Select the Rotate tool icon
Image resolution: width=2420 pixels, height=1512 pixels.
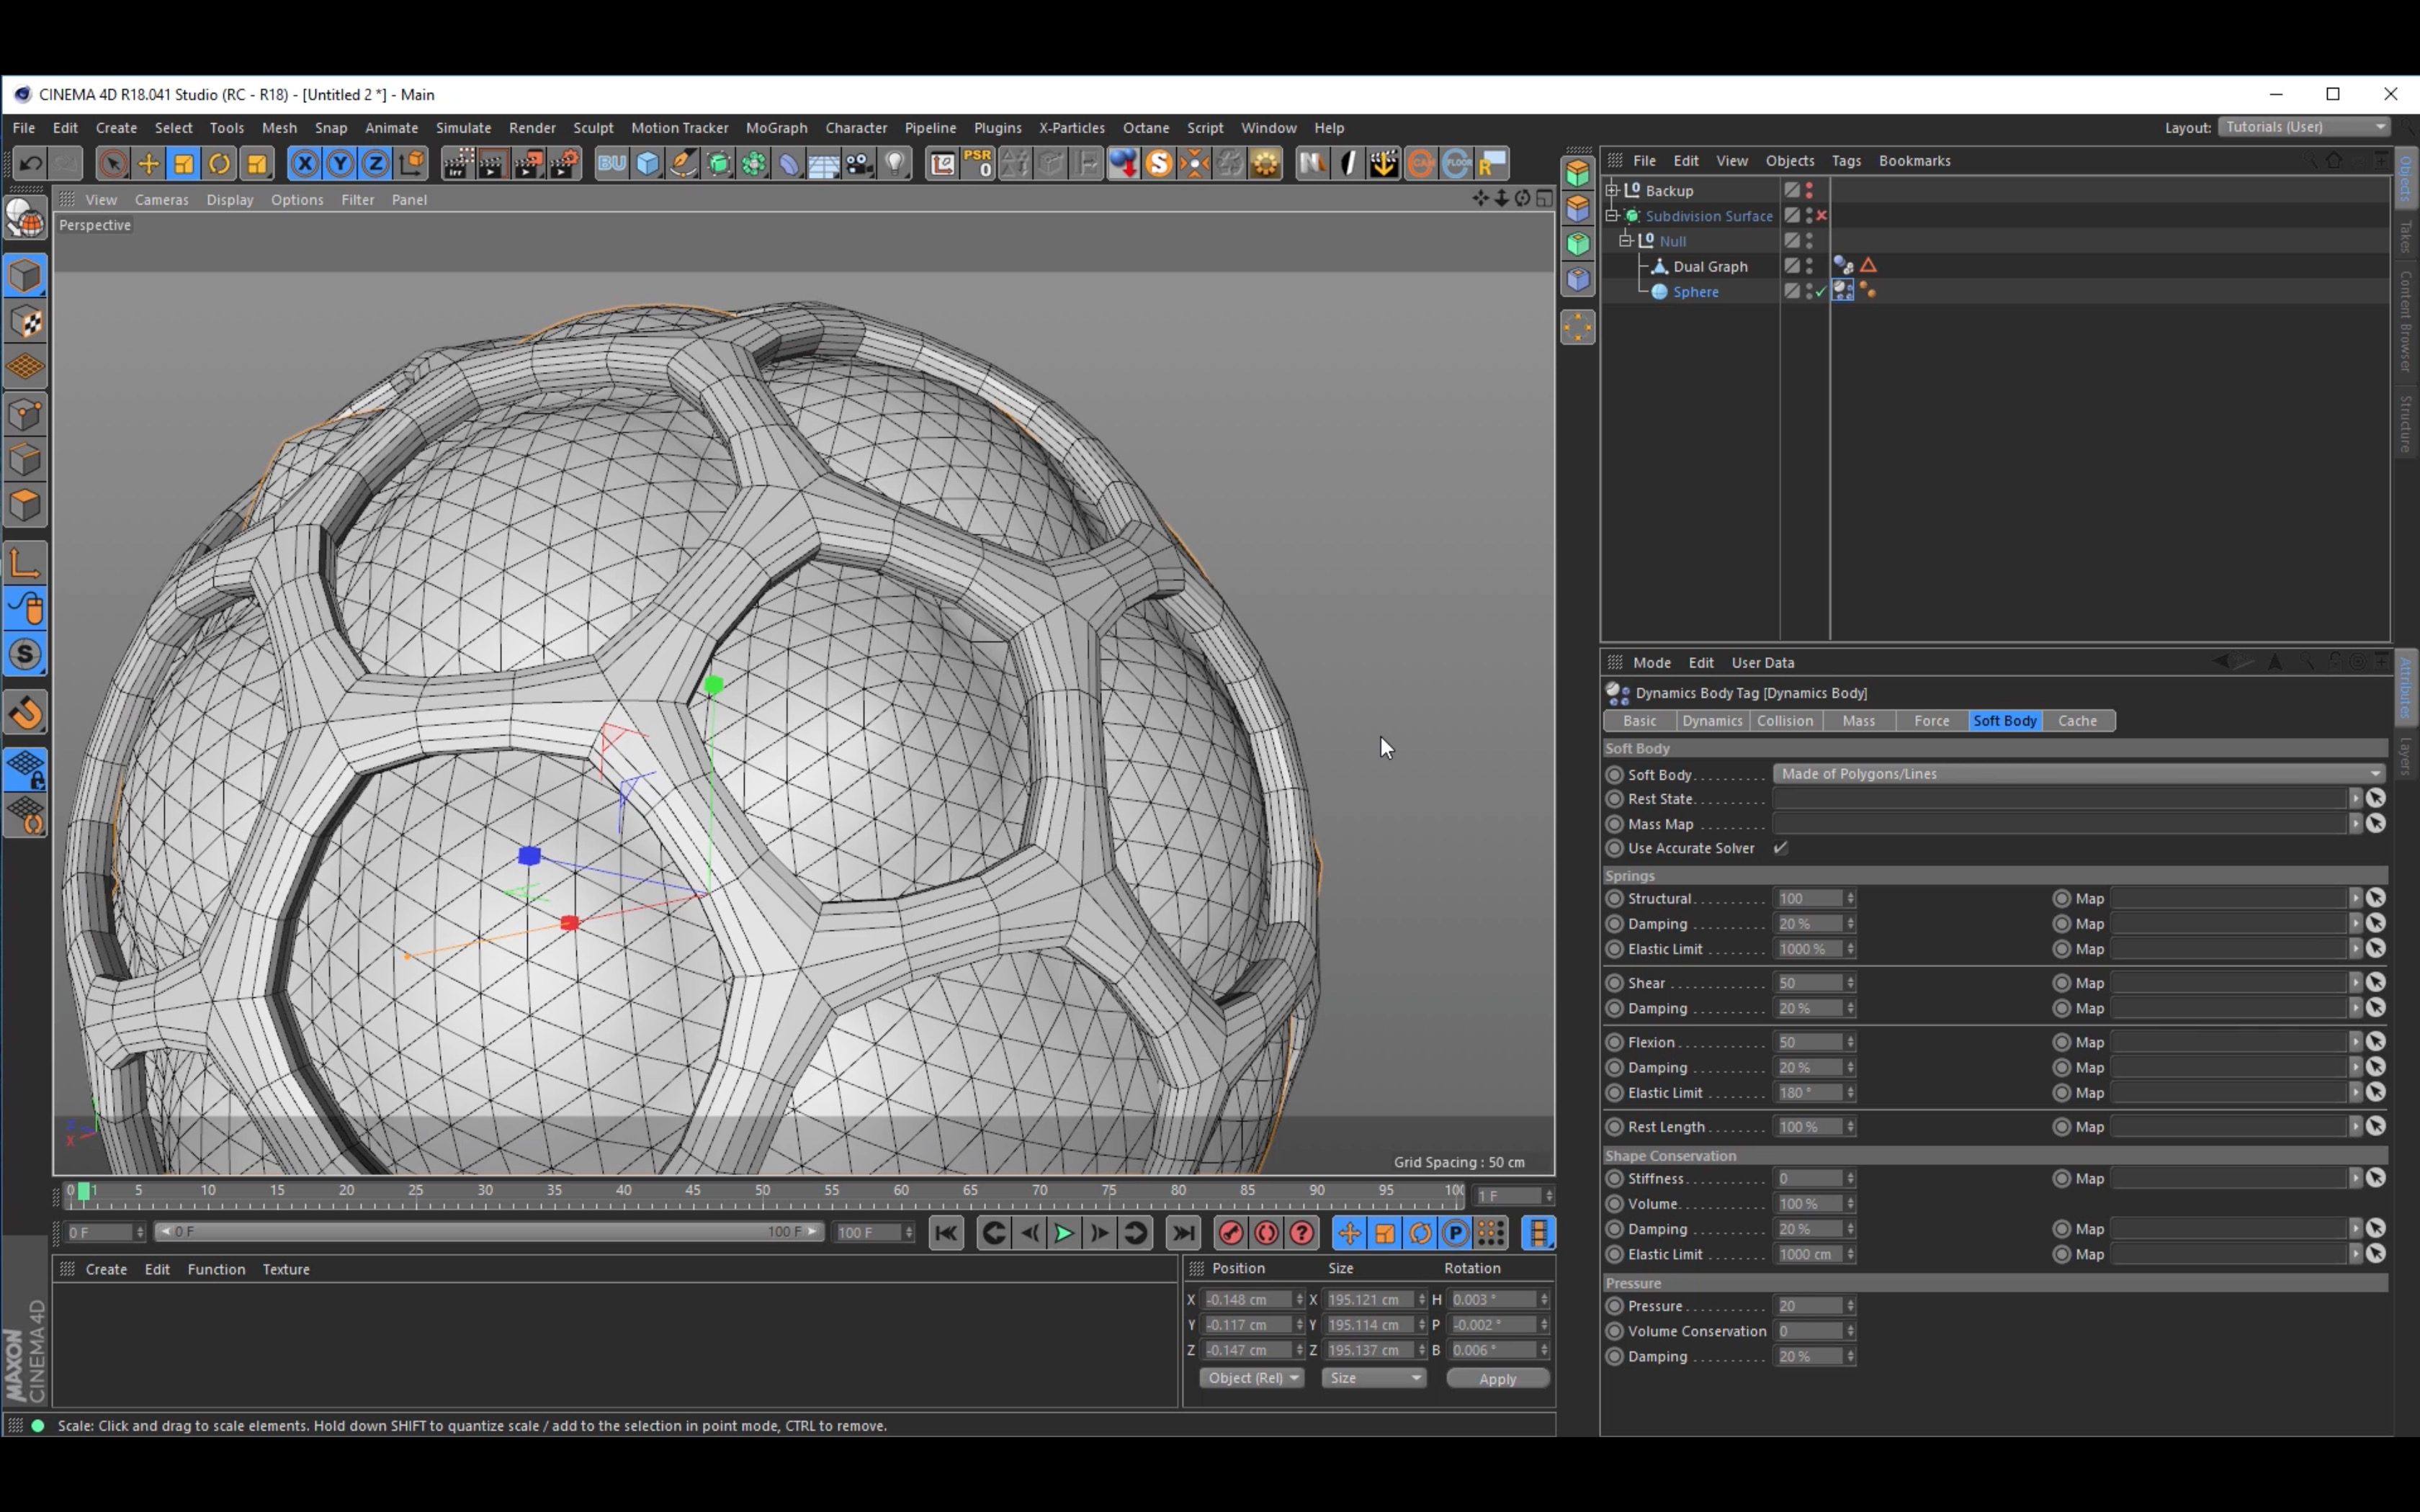point(220,163)
